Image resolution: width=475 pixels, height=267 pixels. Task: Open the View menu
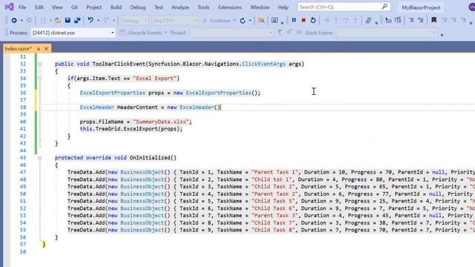coord(57,7)
